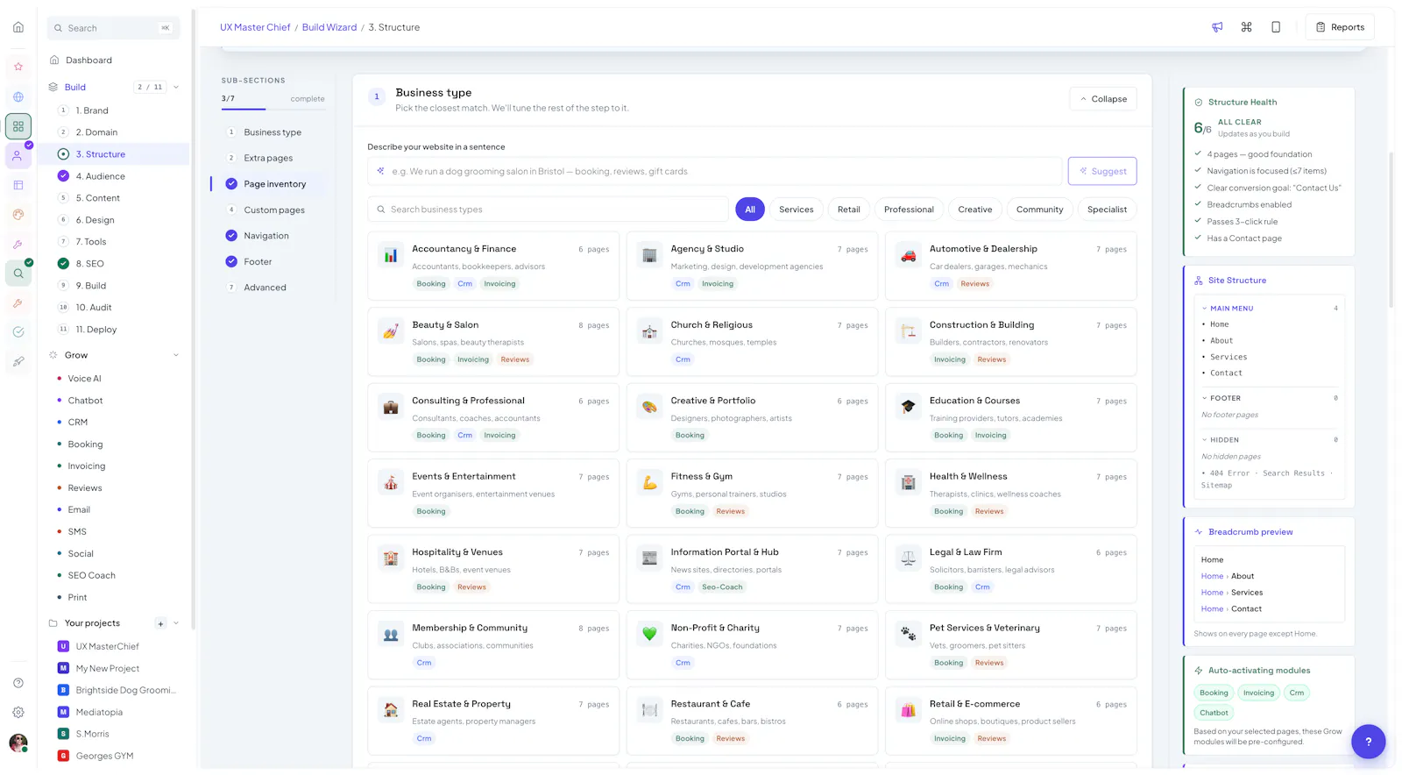Filter by the Community tab
This screenshot has height=775, width=1402.
tap(1040, 210)
